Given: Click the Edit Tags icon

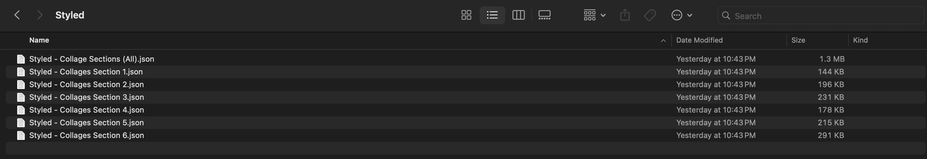Looking at the screenshot, I should click(x=650, y=15).
